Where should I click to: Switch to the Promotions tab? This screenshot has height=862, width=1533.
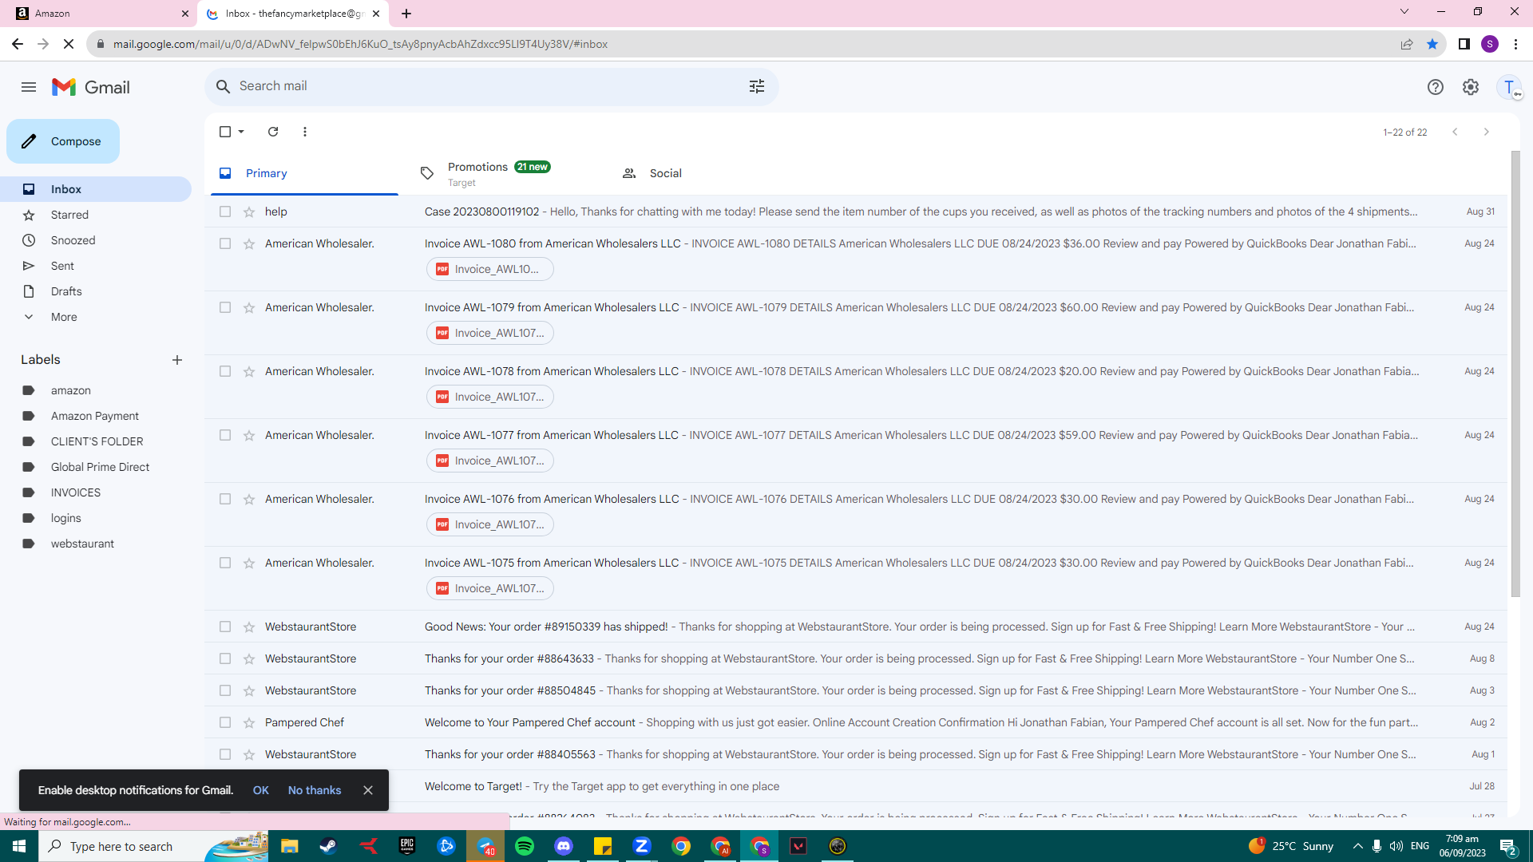[506, 173]
